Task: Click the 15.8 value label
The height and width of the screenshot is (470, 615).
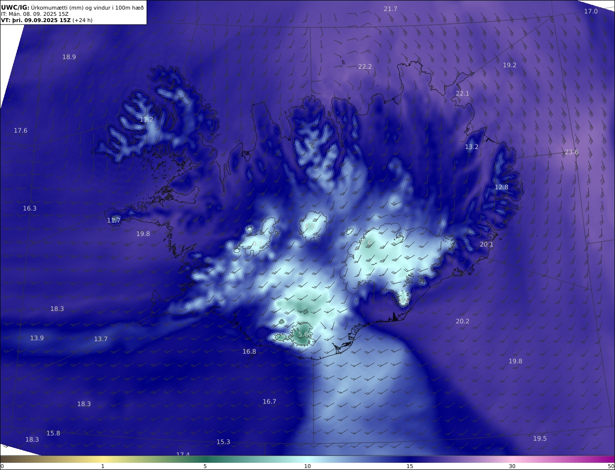Action: [53, 433]
